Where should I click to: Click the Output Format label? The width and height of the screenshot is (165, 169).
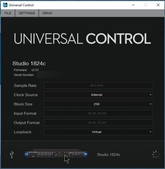27,123
